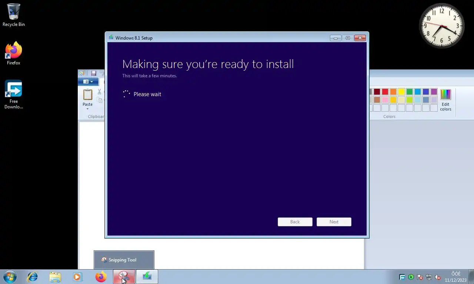Pick the turquoise blue color swatch

click(418, 92)
